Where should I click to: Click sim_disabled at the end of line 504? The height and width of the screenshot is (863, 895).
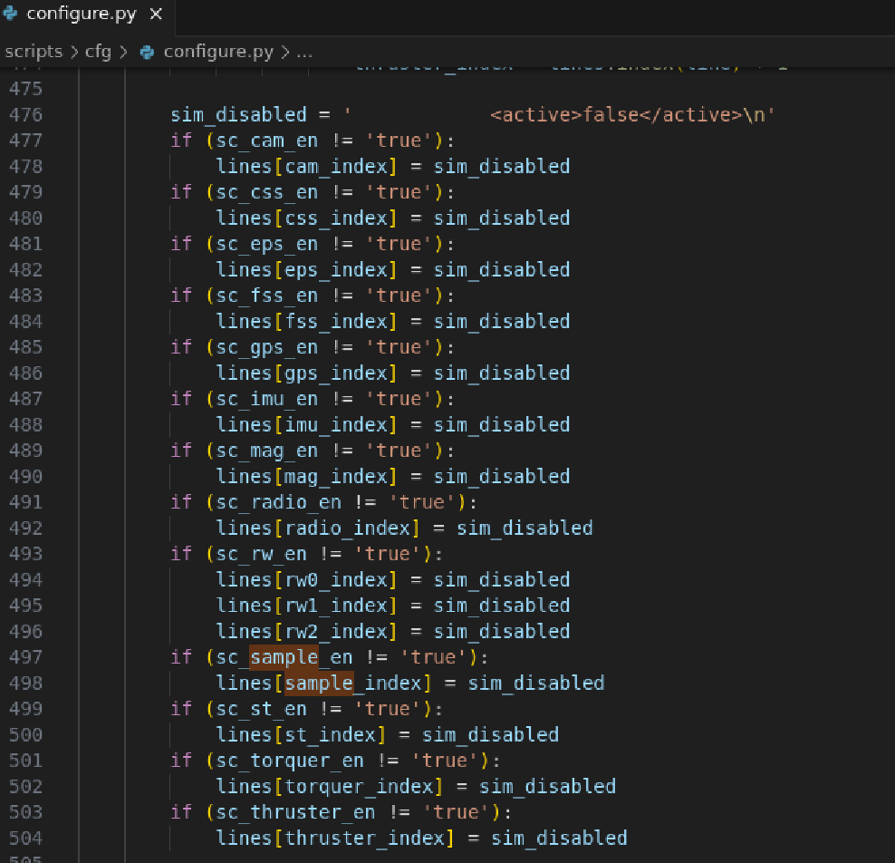point(559,839)
